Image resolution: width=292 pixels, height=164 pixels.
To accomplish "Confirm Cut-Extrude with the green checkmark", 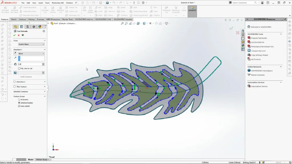I will [x=15, y=35].
